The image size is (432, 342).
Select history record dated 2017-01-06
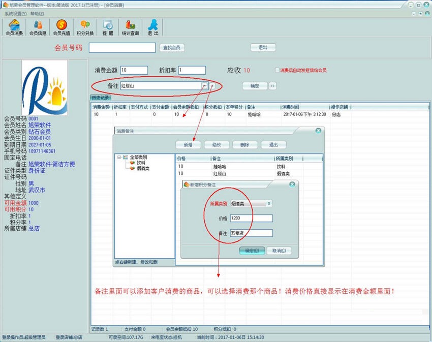(x=259, y=114)
